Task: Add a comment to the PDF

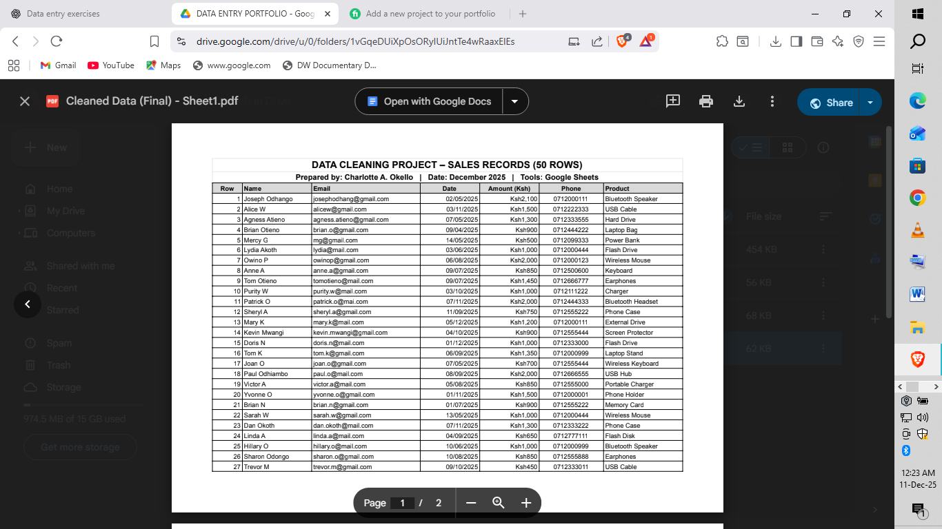Action: 671,101
